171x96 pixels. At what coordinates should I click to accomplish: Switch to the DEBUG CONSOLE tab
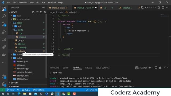pos(103,68)
